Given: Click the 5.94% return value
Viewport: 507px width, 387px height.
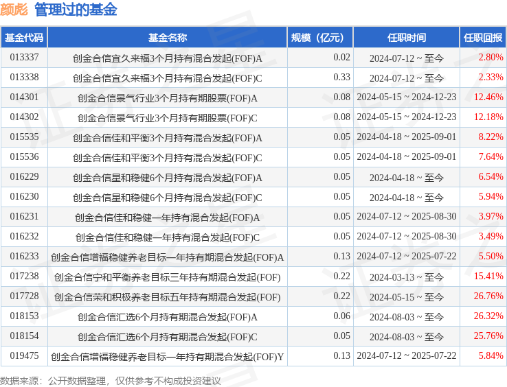Looking at the screenshot, I should coord(491,197).
